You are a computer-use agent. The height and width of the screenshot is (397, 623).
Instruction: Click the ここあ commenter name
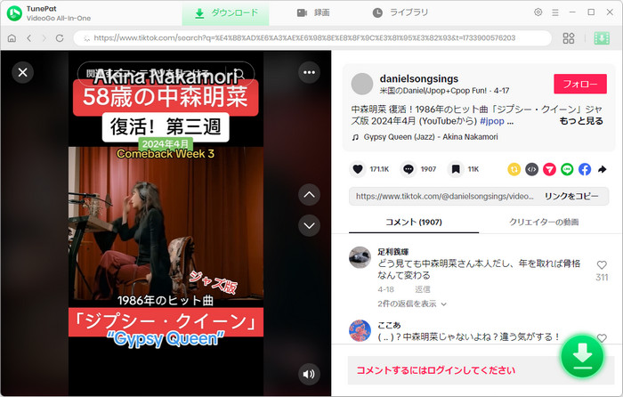389,325
